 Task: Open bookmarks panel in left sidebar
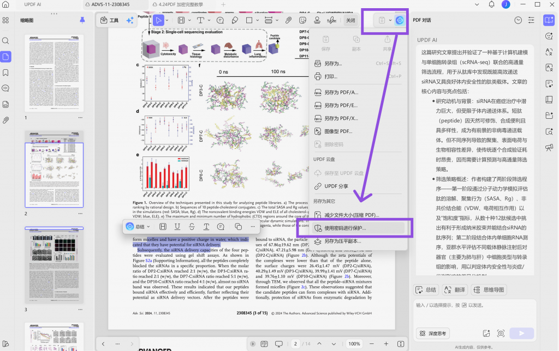(5, 72)
